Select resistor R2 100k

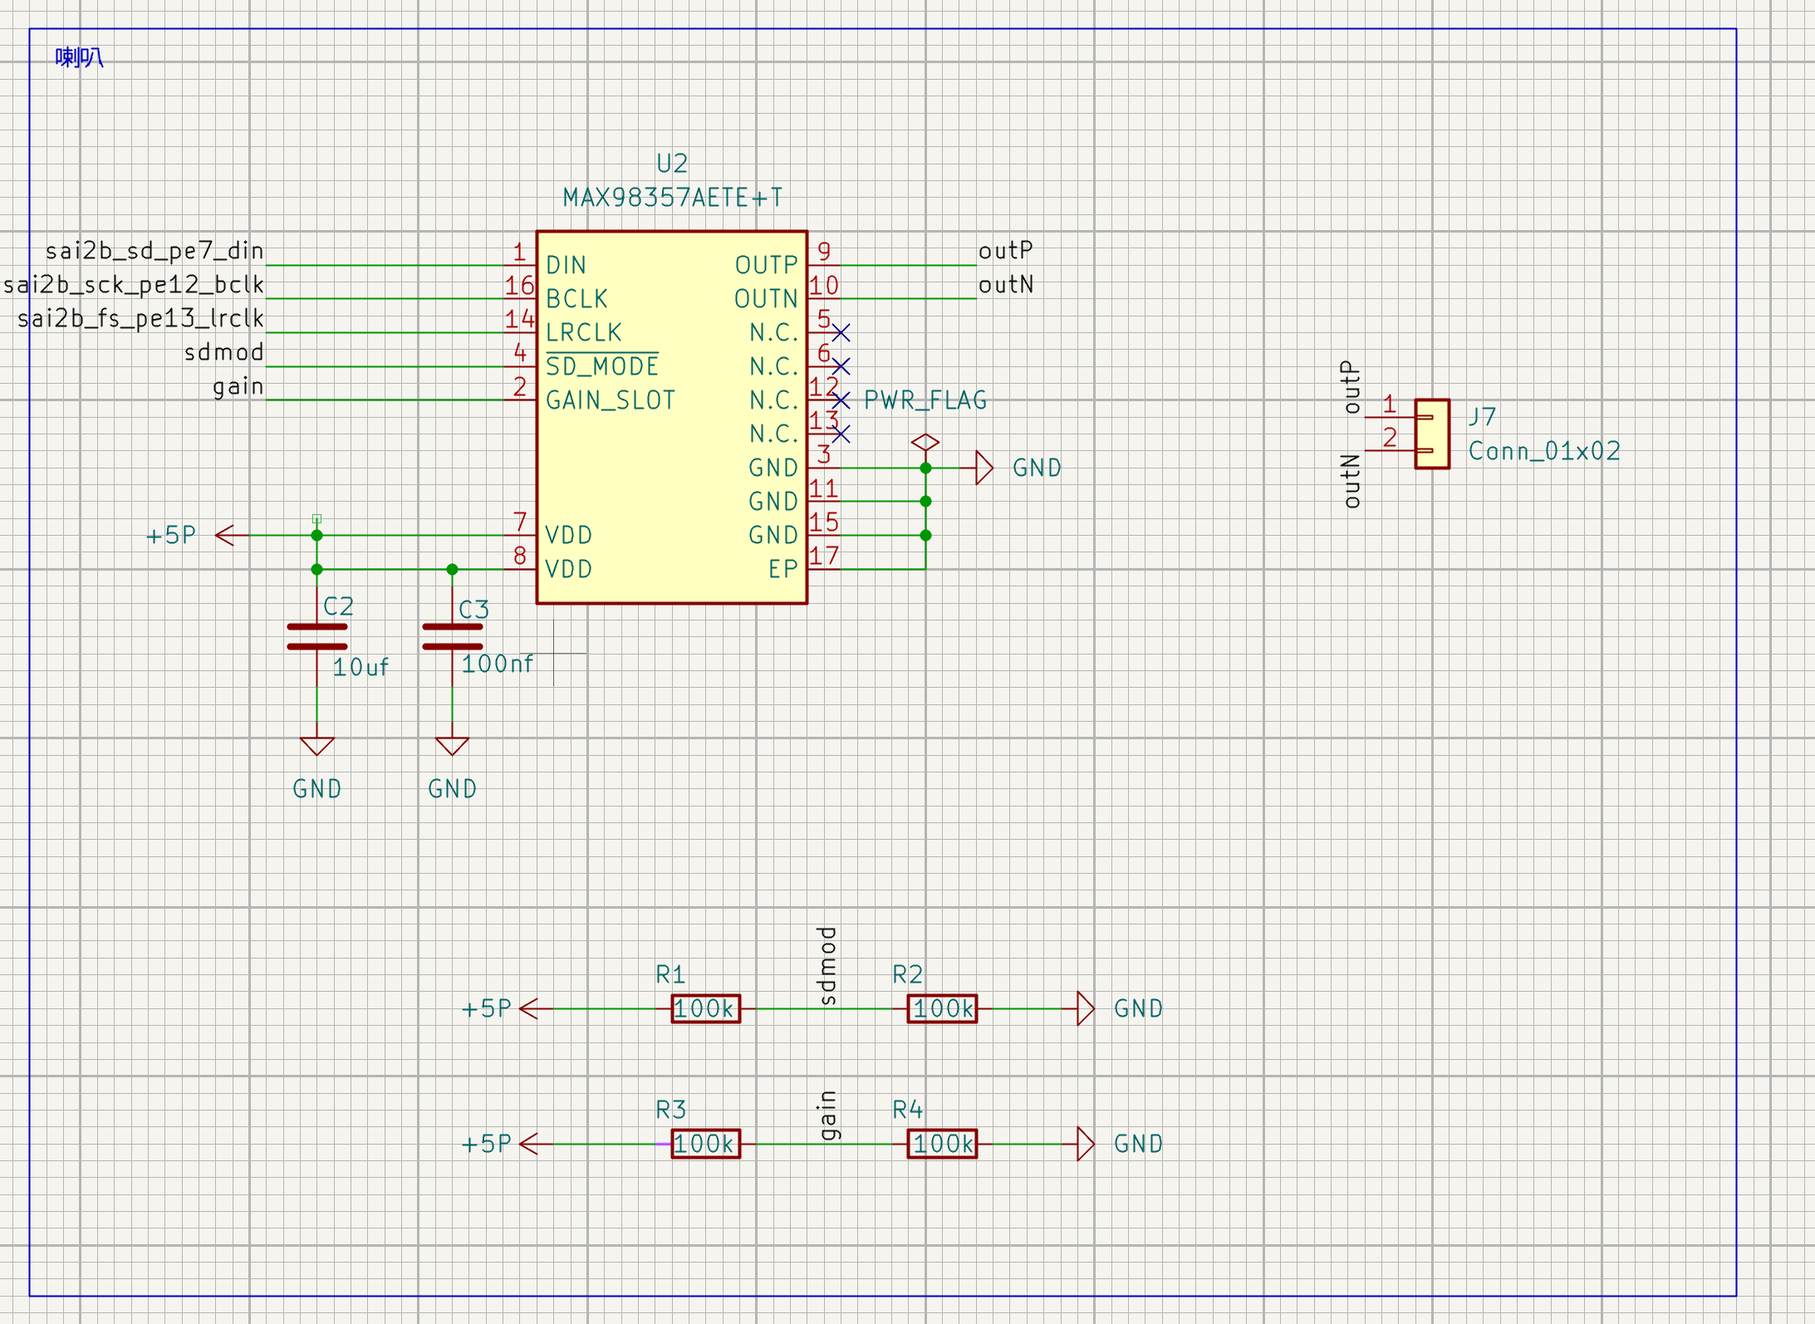pyautogui.click(x=942, y=1008)
